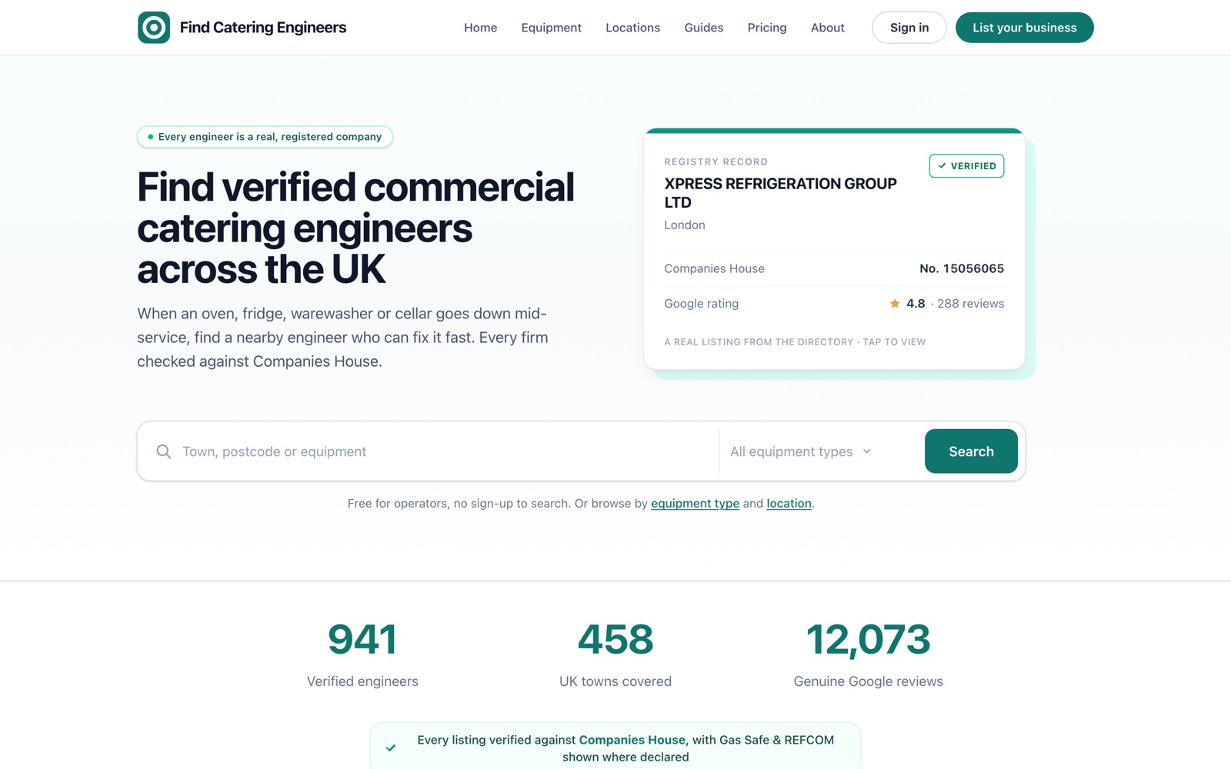The height and width of the screenshot is (769, 1231).
Task: Click the Registry Record label
Action: pos(716,162)
